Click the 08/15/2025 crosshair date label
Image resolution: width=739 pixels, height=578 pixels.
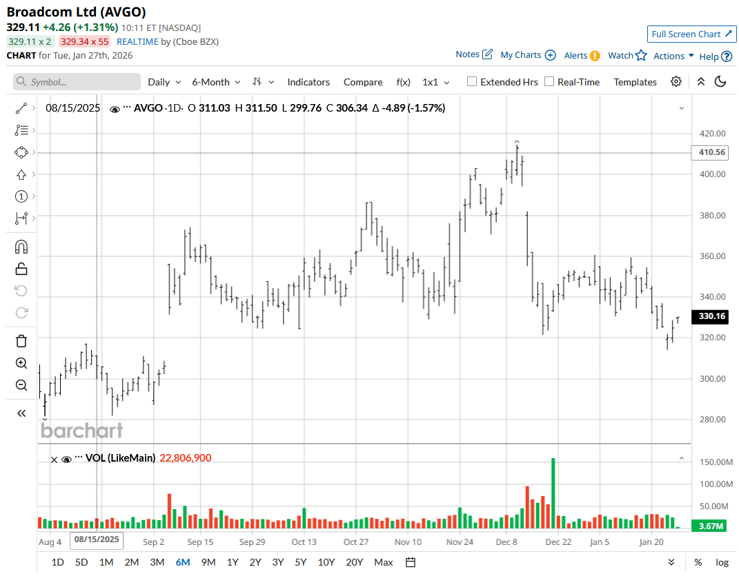click(x=97, y=539)
